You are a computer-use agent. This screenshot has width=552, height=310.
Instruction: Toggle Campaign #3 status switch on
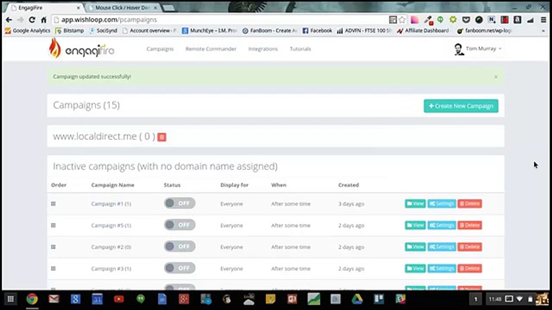click(x=179, y=268)
